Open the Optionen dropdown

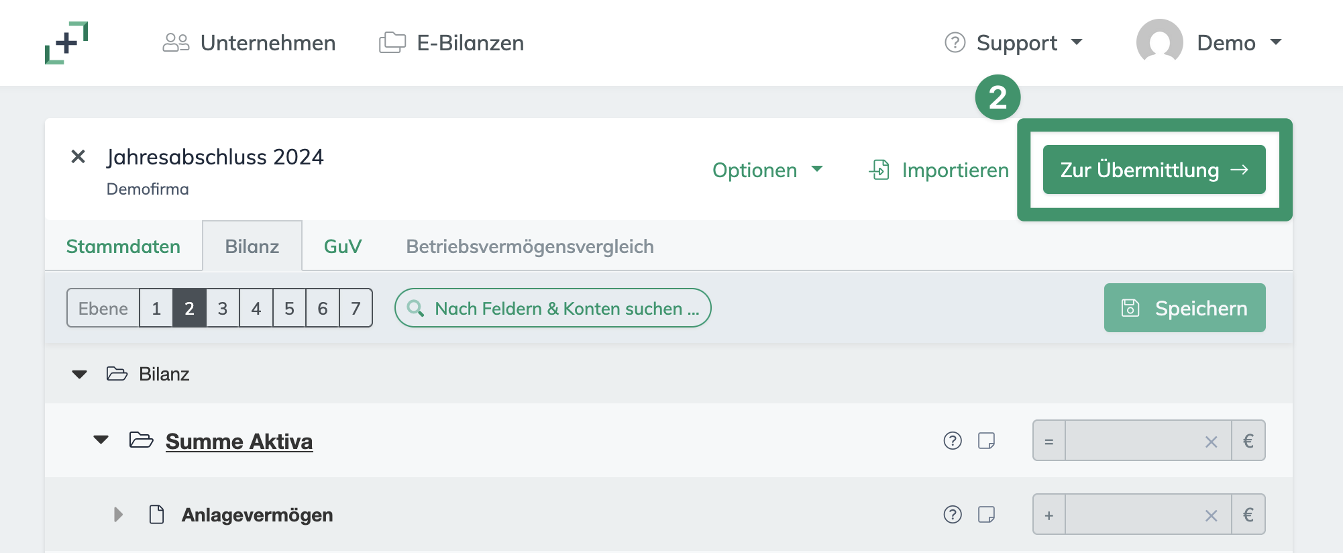tap(767, 170)
